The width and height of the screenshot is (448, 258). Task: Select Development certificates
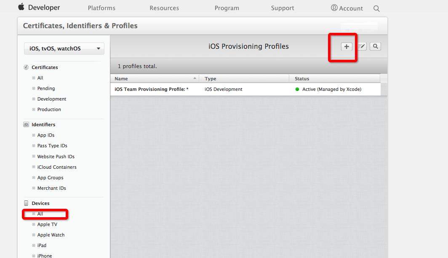[x=52, y=99]
